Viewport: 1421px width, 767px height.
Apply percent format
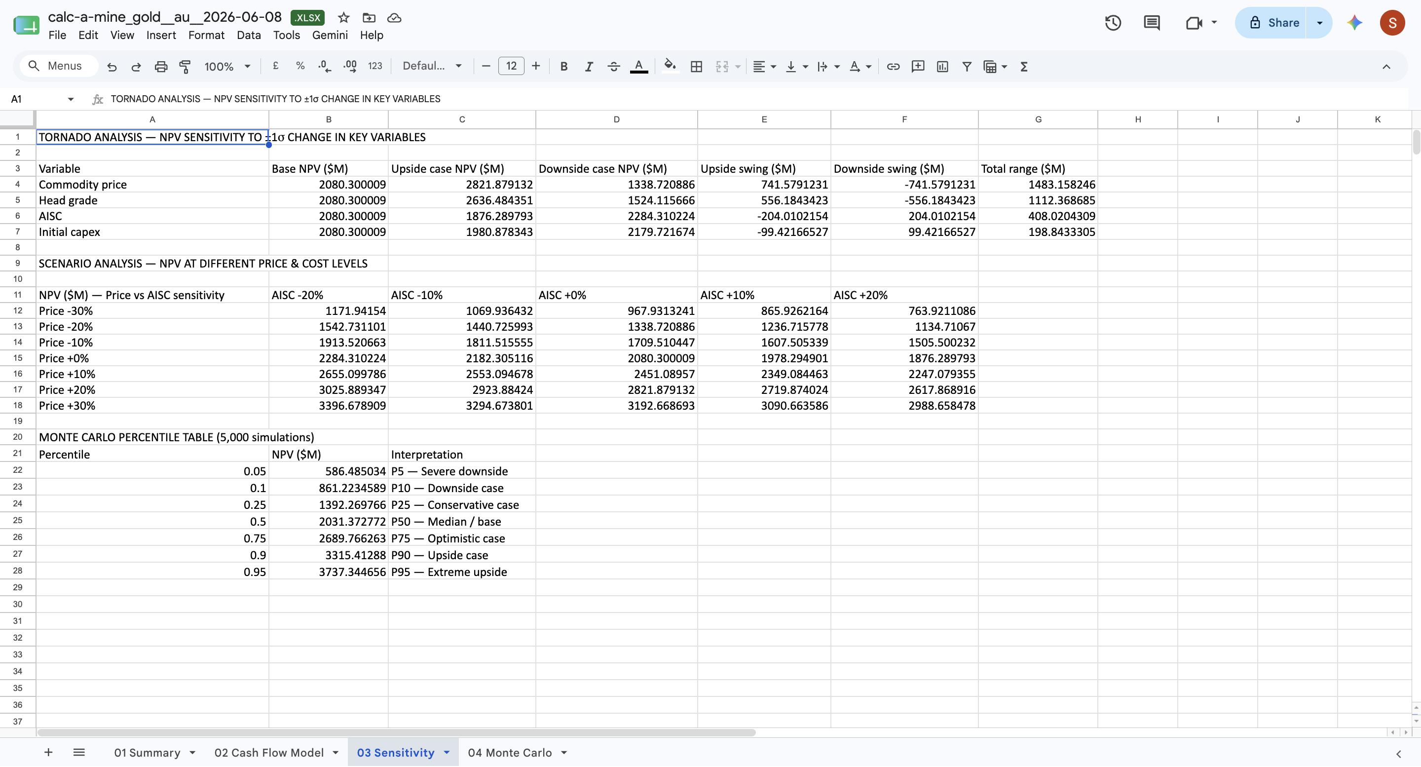(300, 66)
